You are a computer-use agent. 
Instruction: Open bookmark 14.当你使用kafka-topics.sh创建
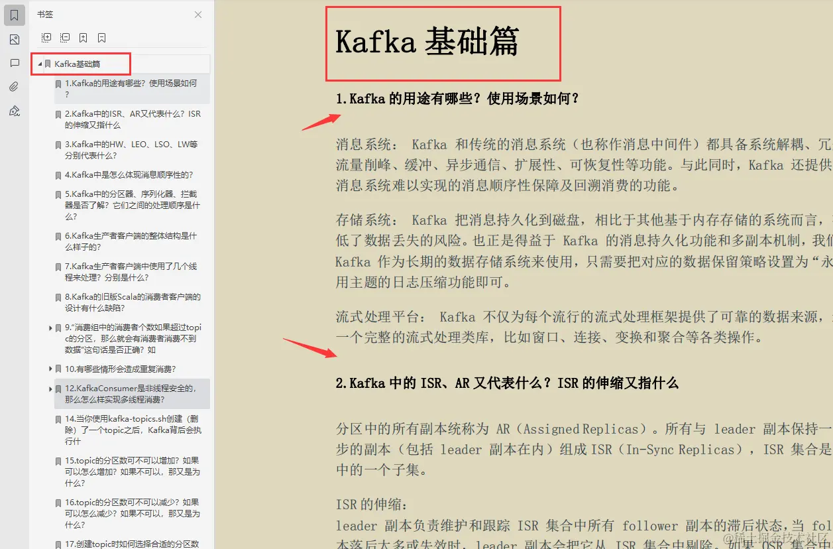point(133,430)
